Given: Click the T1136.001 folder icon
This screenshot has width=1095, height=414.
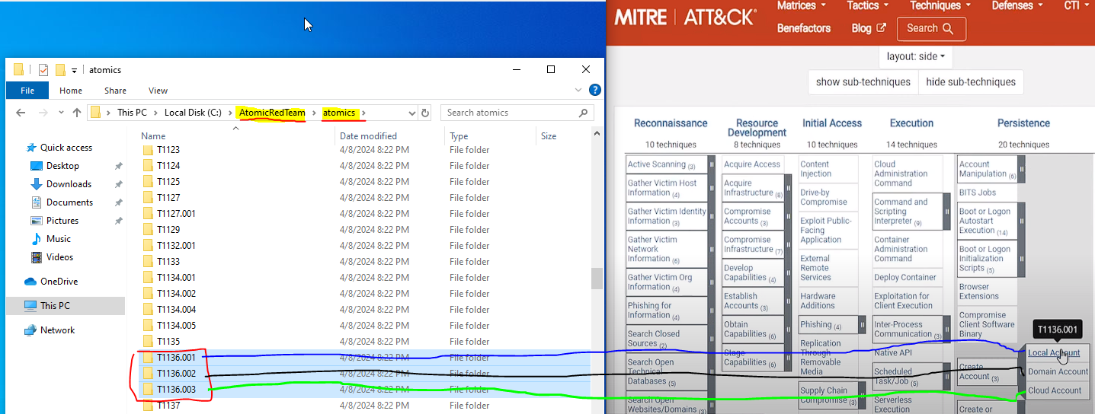Looking at the screenshot, I should coord(148,358).
